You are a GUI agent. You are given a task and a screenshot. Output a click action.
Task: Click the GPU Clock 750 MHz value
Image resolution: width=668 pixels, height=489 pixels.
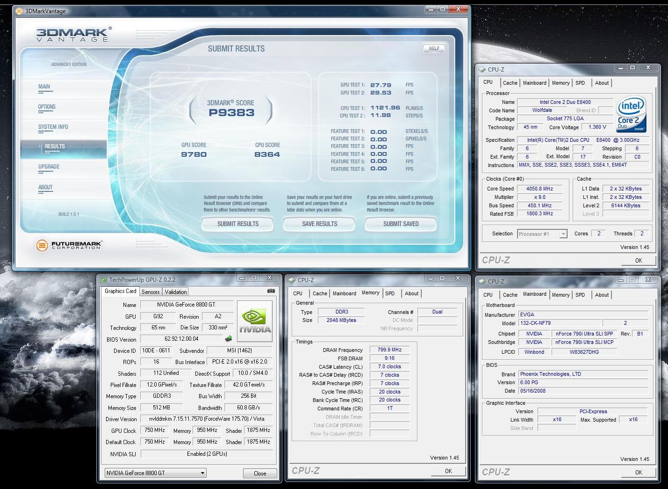coord(154,430)
